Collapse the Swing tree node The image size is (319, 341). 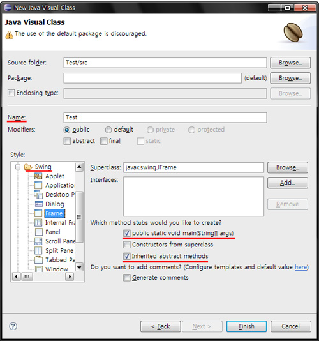tap(18, 167)
